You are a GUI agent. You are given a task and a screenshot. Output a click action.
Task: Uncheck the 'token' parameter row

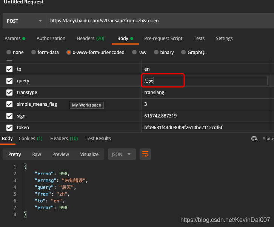(9, 128)
